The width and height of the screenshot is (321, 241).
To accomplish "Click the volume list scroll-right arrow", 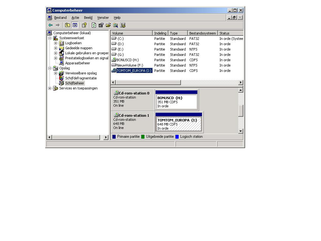I will click(240, 83).
